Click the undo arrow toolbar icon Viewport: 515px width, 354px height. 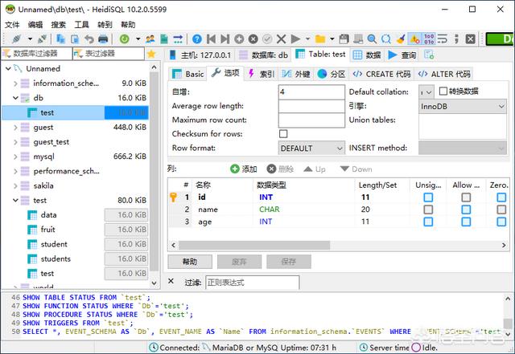point(89,39)
